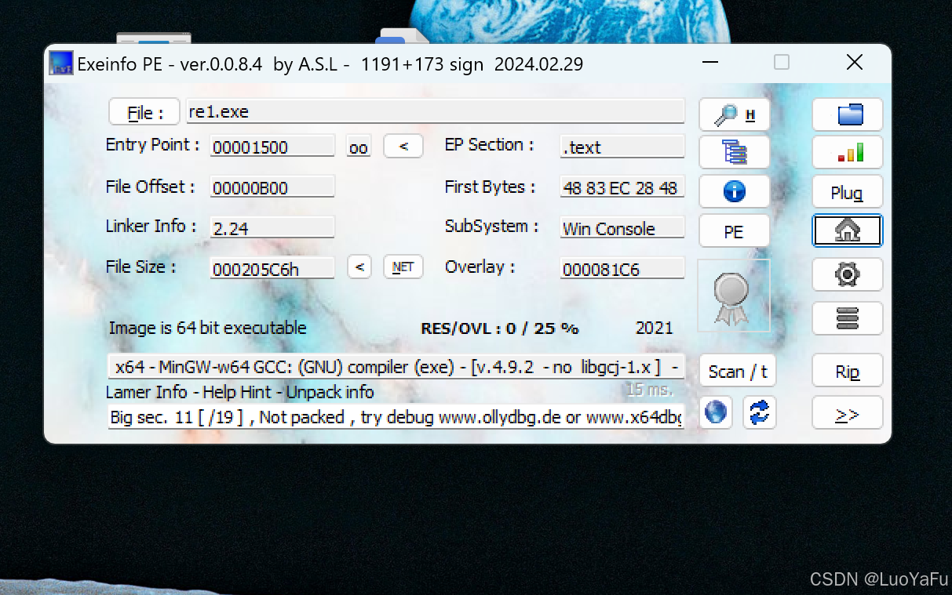Viewport: 952px width, 595px height.
Task: Click the Linker Info value 2.24
Action: (272, 228)
